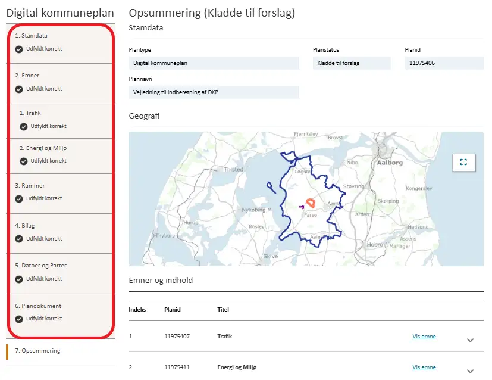Image resolution: width=492 pixels, height=380 pixels.
Task: Click checkmark icon under 1. Trafik
Action: point(24,126)
